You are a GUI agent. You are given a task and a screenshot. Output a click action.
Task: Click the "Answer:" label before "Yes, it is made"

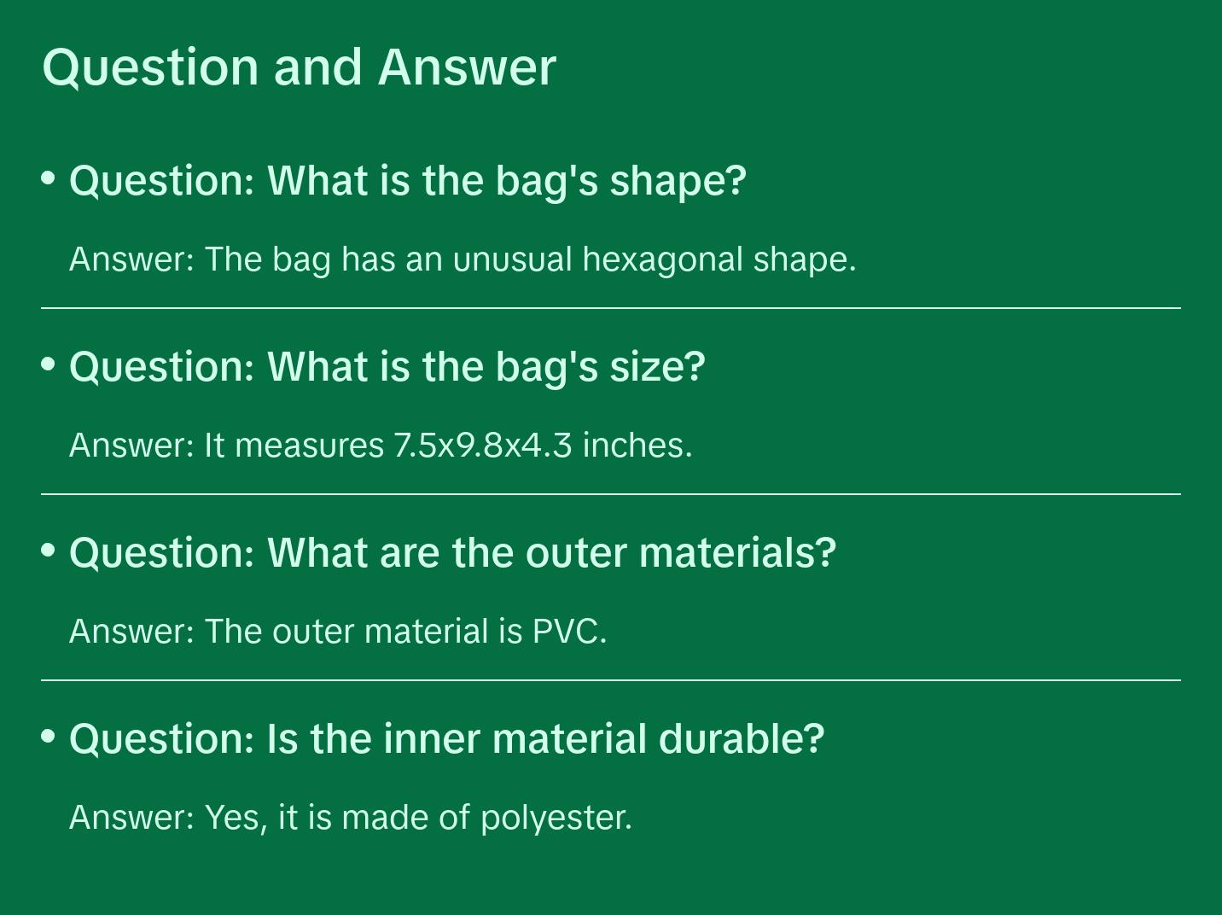coord(132,818)
